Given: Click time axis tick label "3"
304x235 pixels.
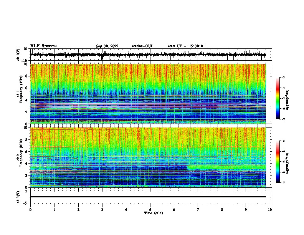Looking at the screenshot, I should [102, 210].
